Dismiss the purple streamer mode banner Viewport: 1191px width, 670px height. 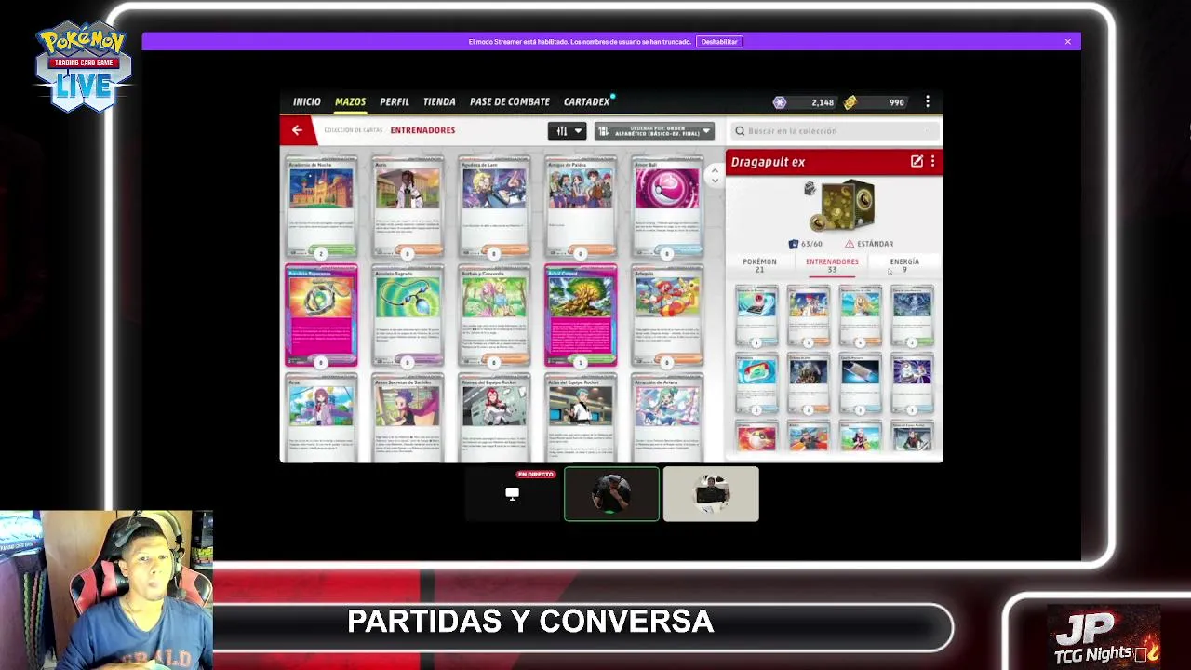click(1068, 42)
